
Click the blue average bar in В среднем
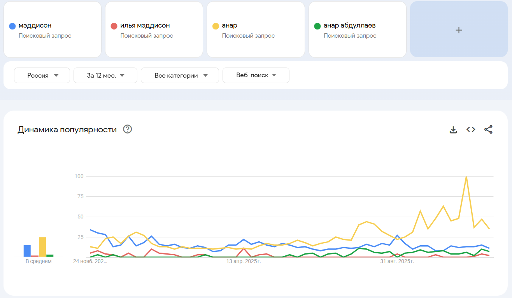27,251
